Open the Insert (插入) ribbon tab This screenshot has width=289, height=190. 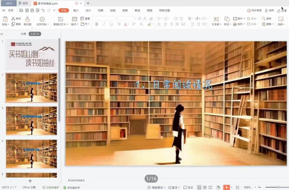coord(76,10)
